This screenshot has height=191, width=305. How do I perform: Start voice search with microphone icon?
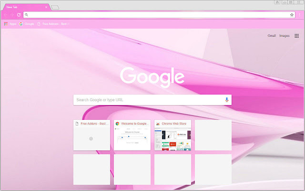[227, 100]
